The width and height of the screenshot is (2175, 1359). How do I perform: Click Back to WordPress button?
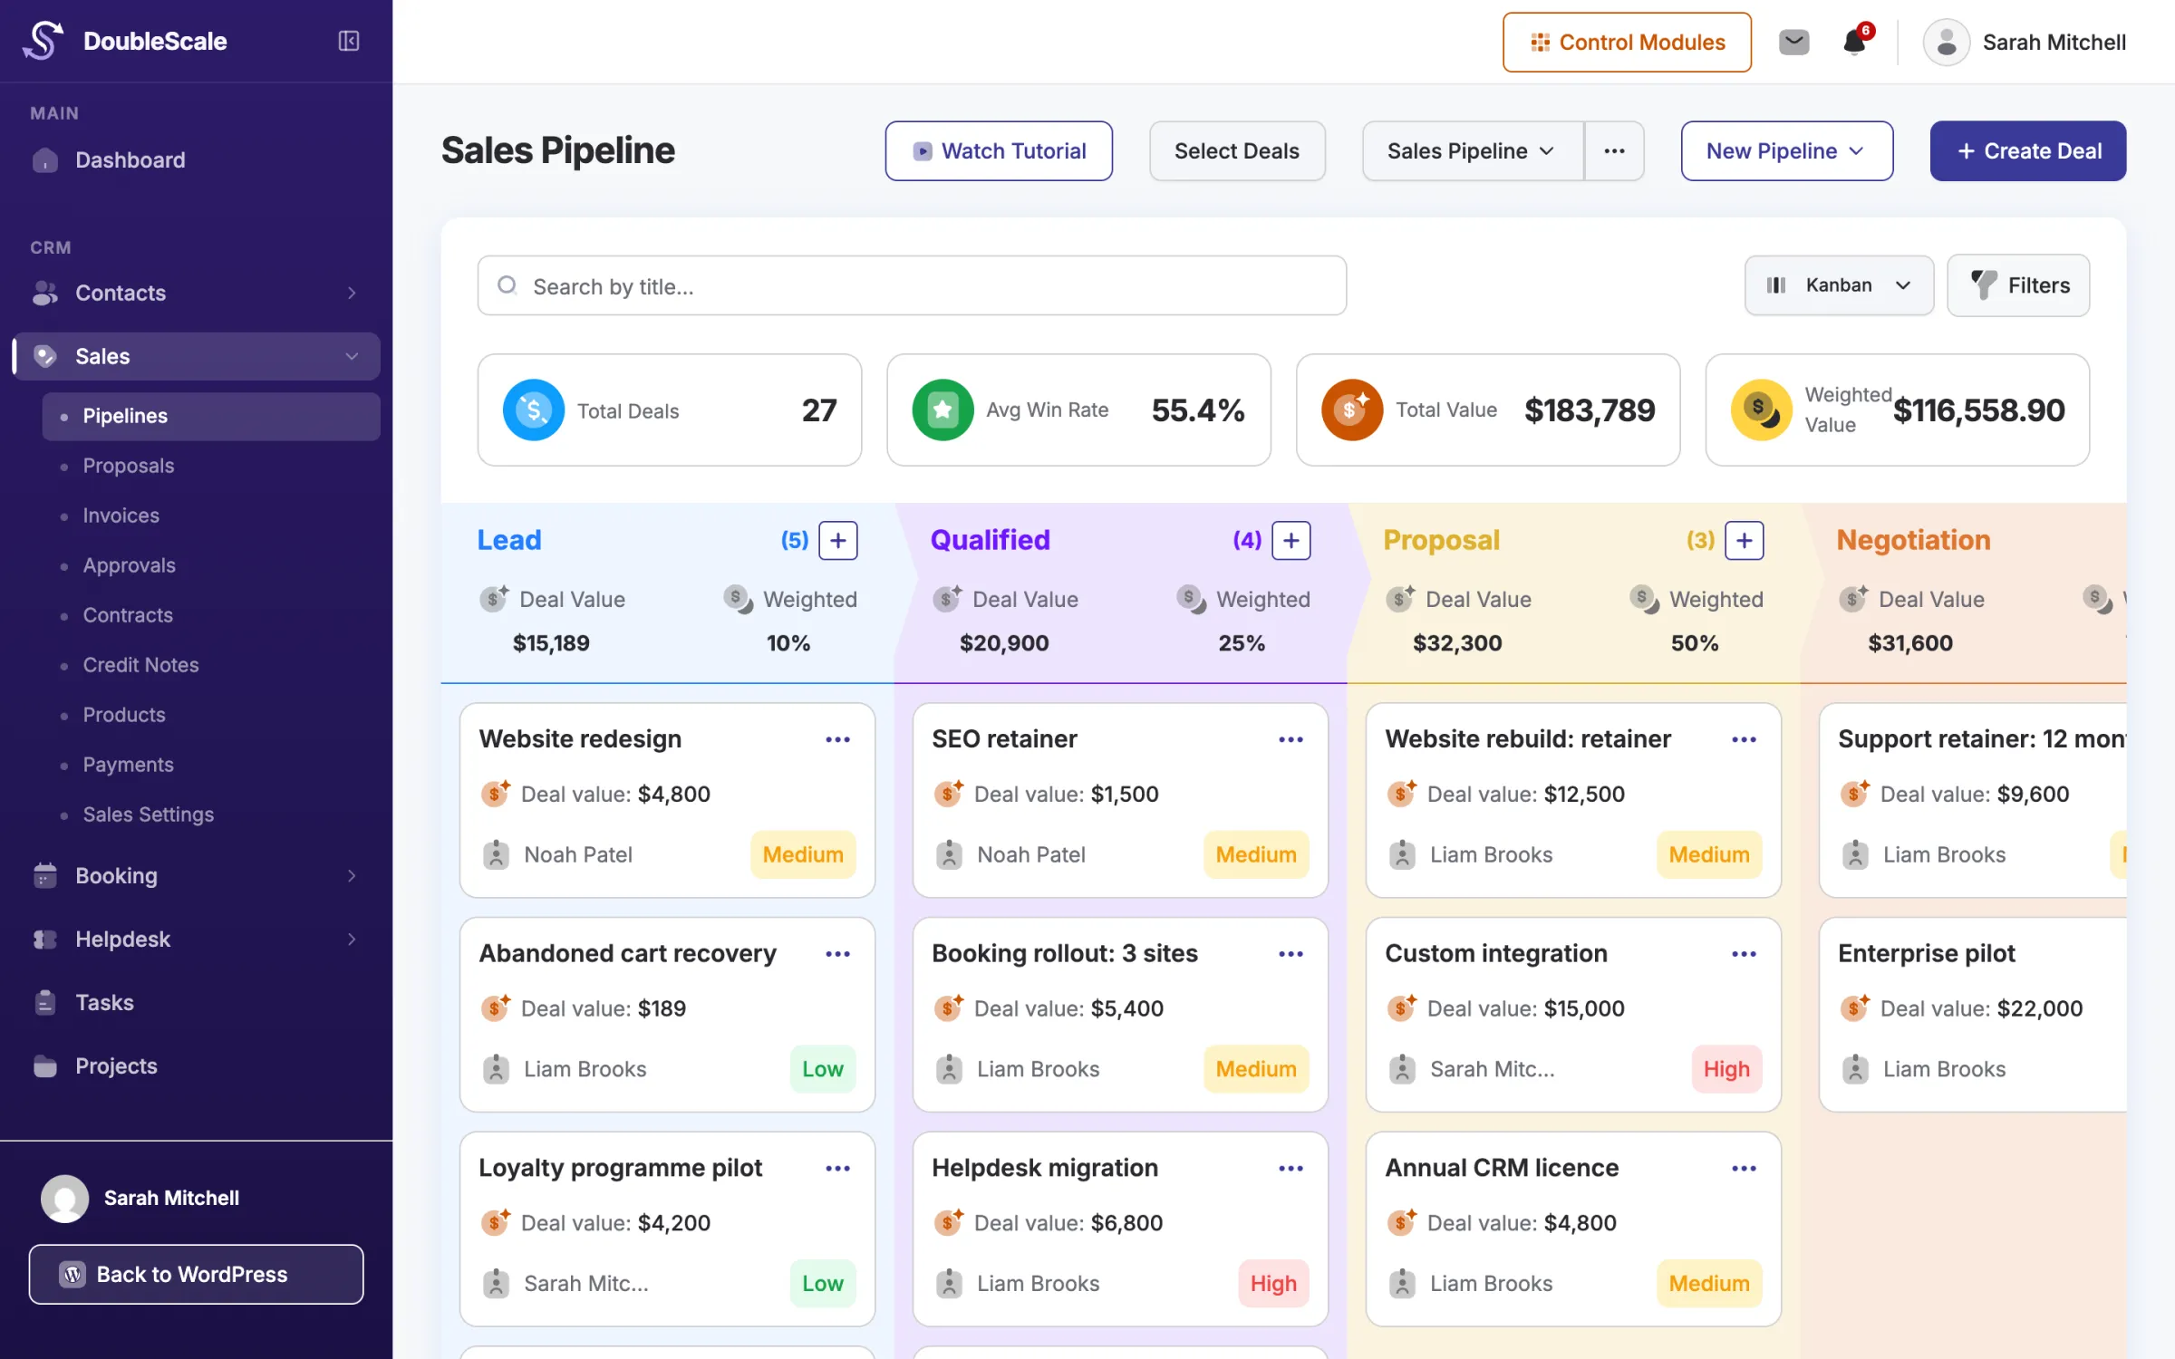click(x=196, y=1275)
